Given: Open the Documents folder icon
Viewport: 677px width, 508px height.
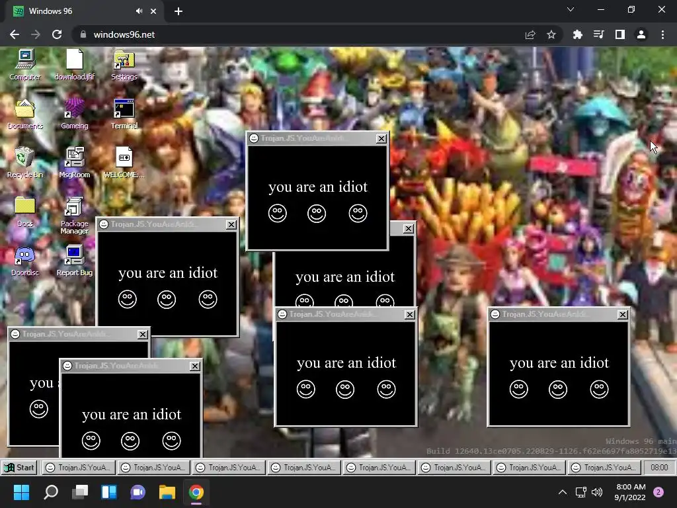Looking at the screenshot, I should 25,114.
